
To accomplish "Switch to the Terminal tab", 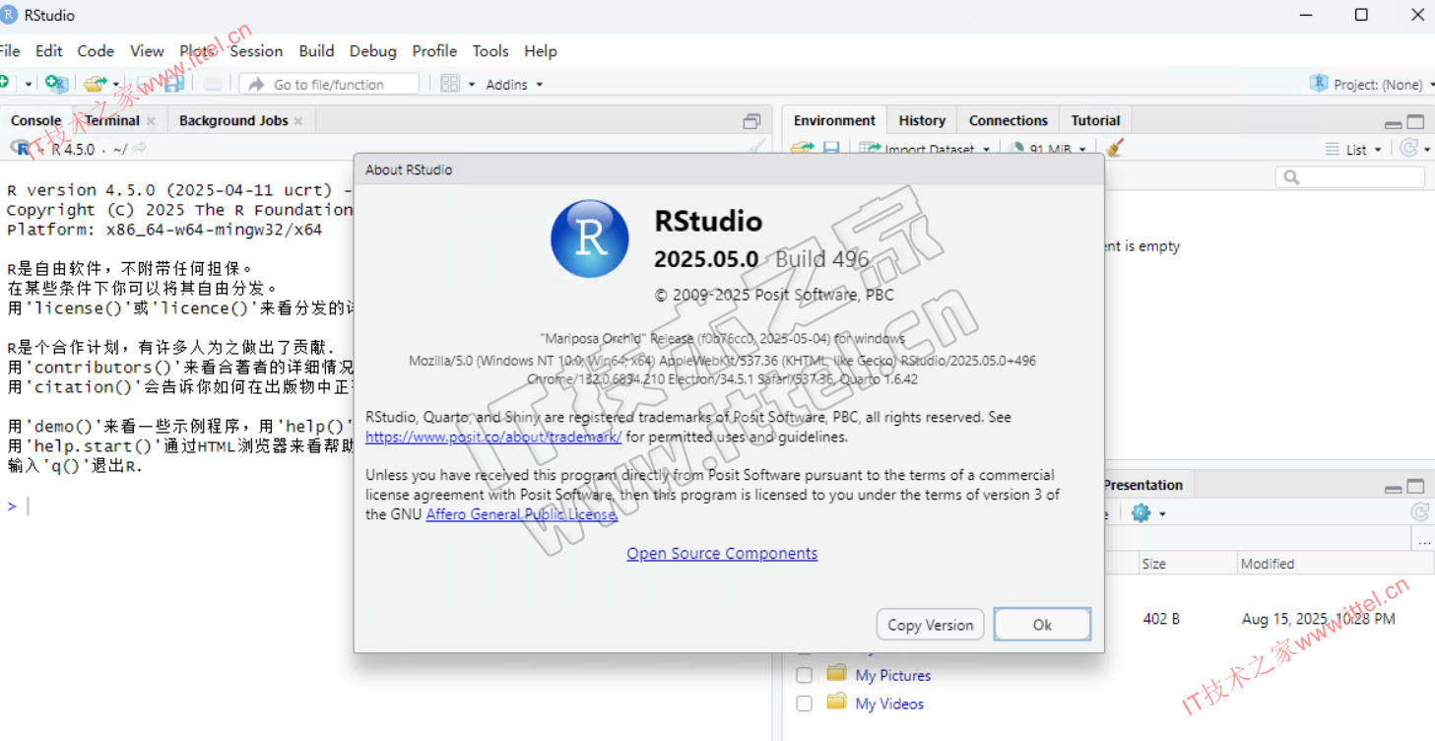I will [x=112, y=120].
